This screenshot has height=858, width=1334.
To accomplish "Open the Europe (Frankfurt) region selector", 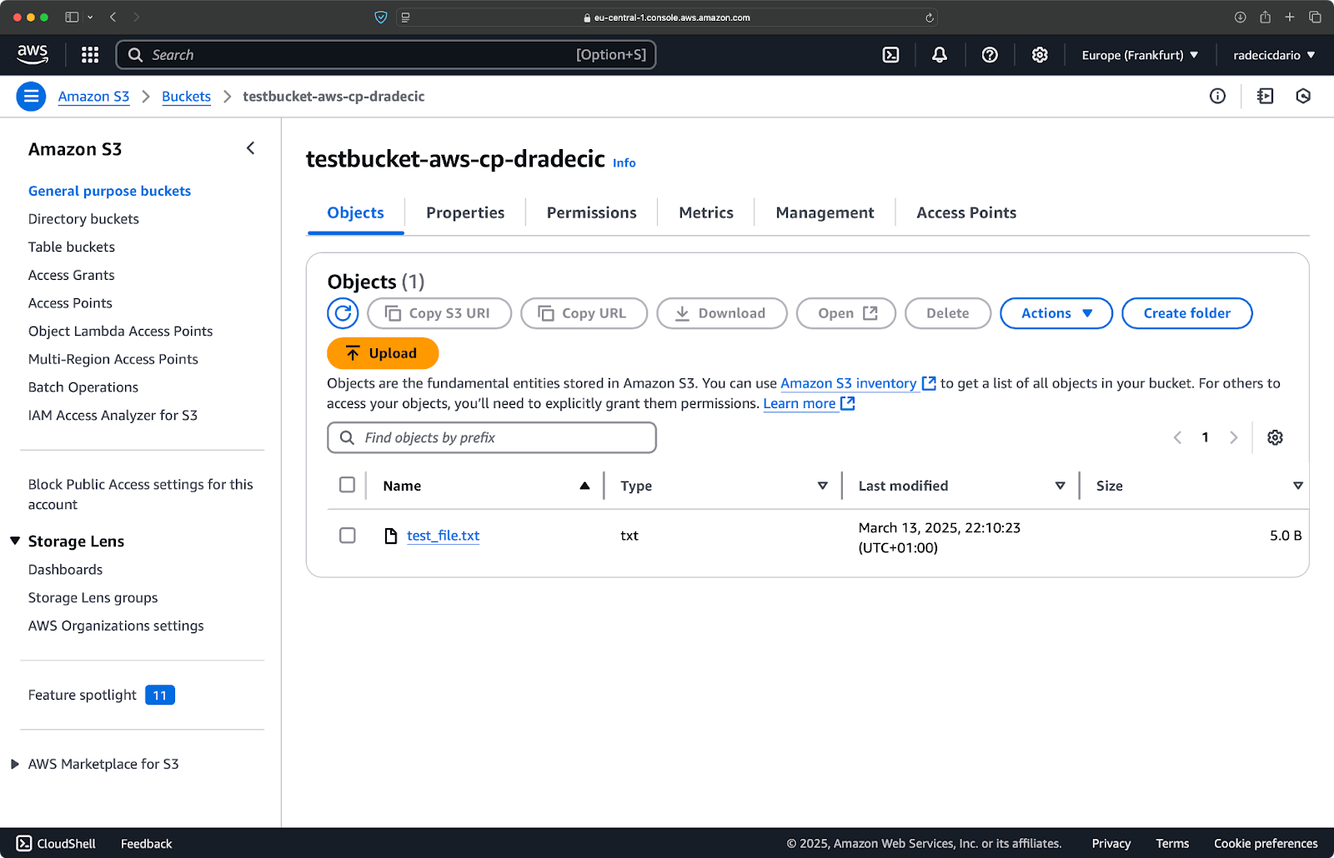I will [1140, 55].
